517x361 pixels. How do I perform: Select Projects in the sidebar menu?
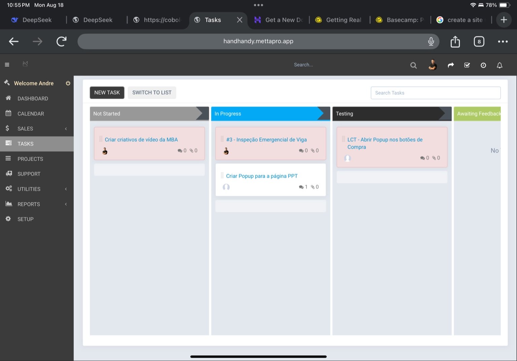tap(30, 159)
